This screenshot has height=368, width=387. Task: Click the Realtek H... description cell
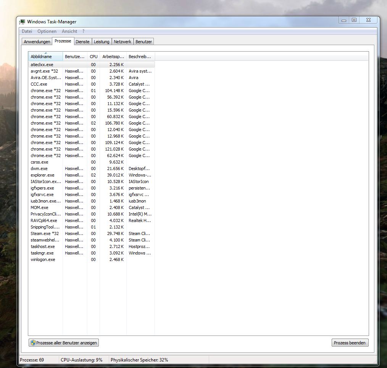click(x=140, y=220)
